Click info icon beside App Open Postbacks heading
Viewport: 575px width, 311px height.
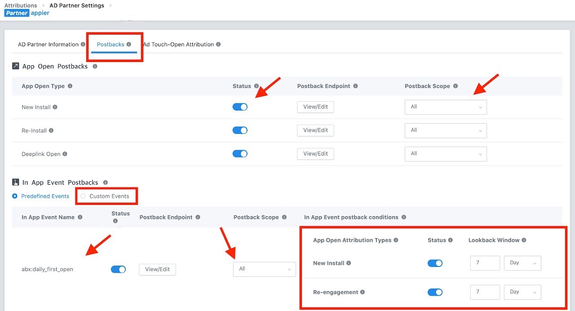tap(95, 67)
